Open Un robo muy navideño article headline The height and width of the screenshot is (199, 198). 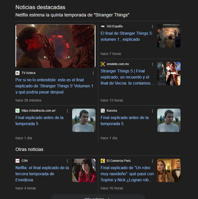tap(127, 174)
